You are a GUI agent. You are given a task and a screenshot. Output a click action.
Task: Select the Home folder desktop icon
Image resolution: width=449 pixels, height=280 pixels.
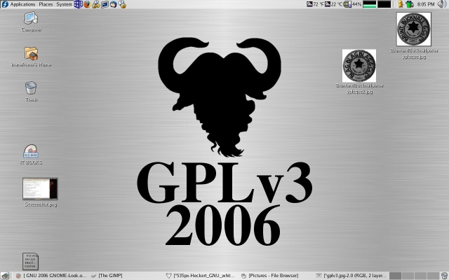[x=31, y=57]
